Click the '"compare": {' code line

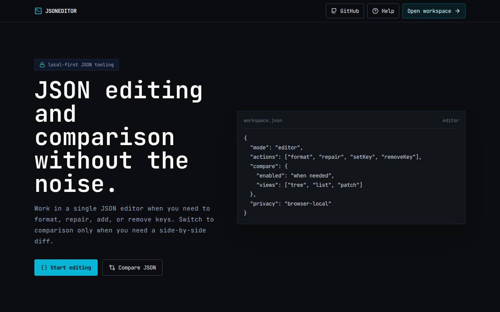[x=269, y=166]
